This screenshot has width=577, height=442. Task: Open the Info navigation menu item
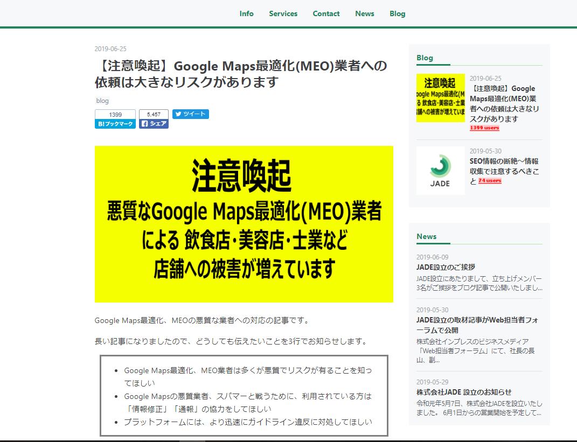point(246,13)
